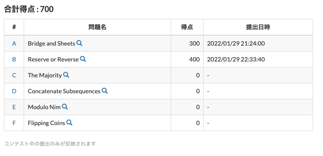This screenshot has width=323, height=156.
Task: Click the magnifier icon next to Modulo Nim
Action: 65,107
